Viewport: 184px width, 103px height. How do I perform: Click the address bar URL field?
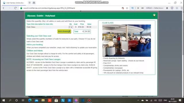[x=49, y=8]
